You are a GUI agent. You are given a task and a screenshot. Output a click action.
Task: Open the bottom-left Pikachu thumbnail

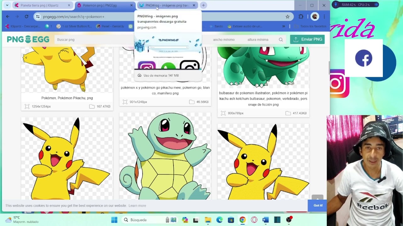(67, 159)
